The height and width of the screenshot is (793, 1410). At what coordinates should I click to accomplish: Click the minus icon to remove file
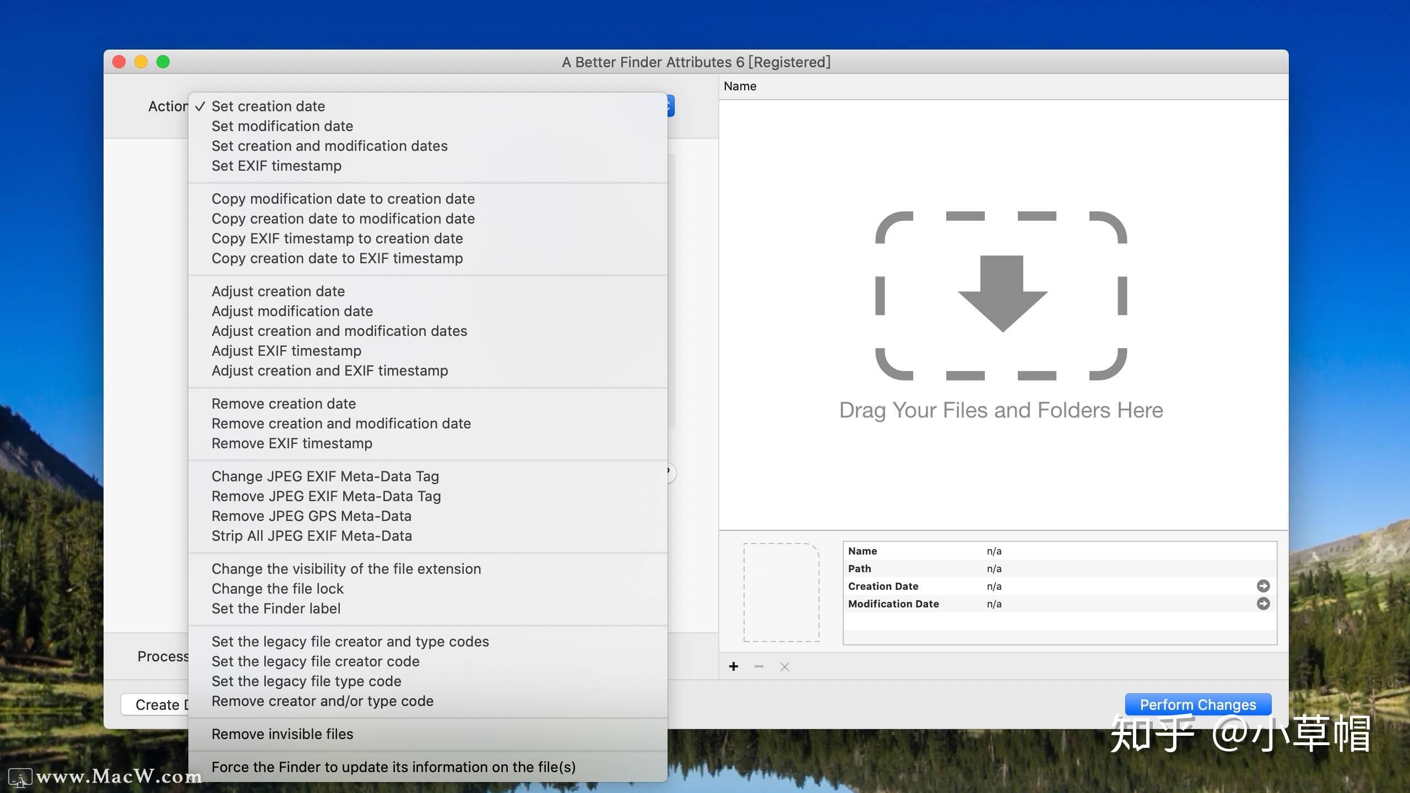[x=759, y=666]
